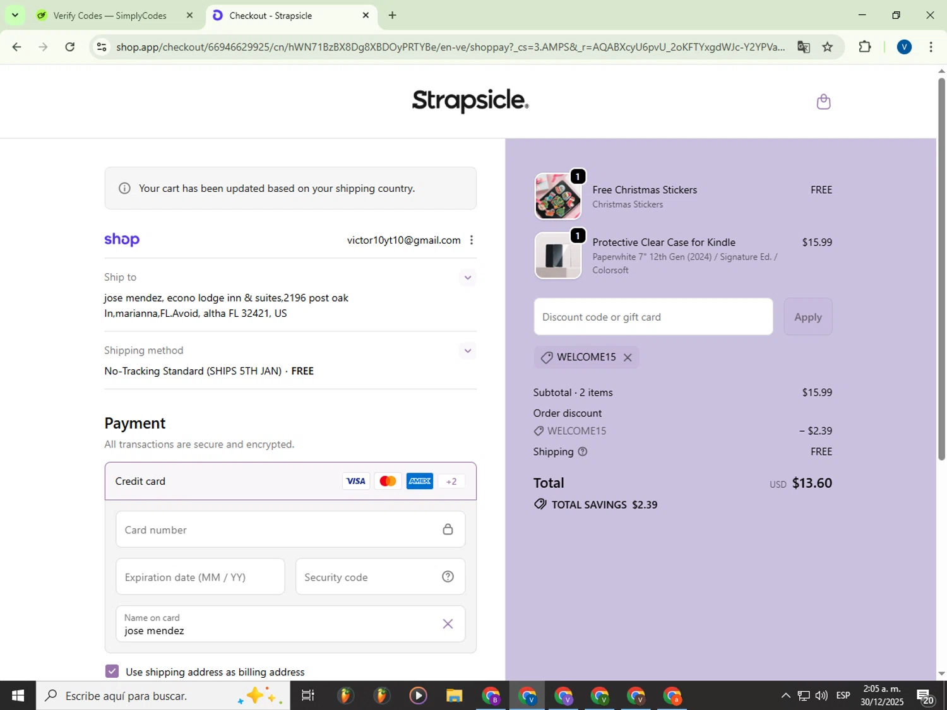
Task: Click the Discount code or gift card field
Action: 653,317
